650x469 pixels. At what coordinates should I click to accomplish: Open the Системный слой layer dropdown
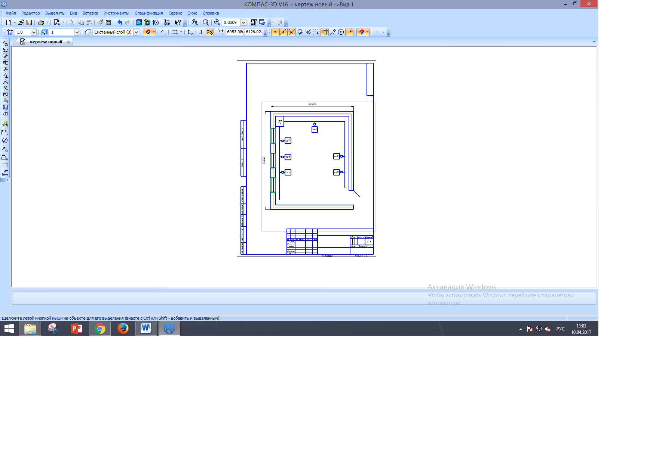tap(136, 32)
